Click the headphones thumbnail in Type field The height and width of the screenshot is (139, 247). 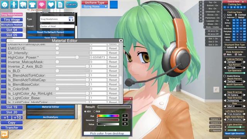pyautogui.click(x=71, y=19)
